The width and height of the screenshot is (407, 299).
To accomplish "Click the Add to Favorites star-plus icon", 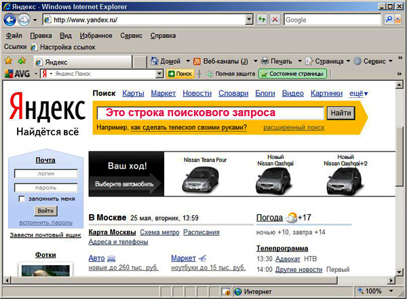I will [22, 61].
